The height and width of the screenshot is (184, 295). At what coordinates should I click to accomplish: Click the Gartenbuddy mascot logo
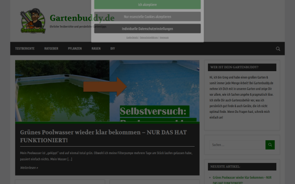click(x=33, y=21)
